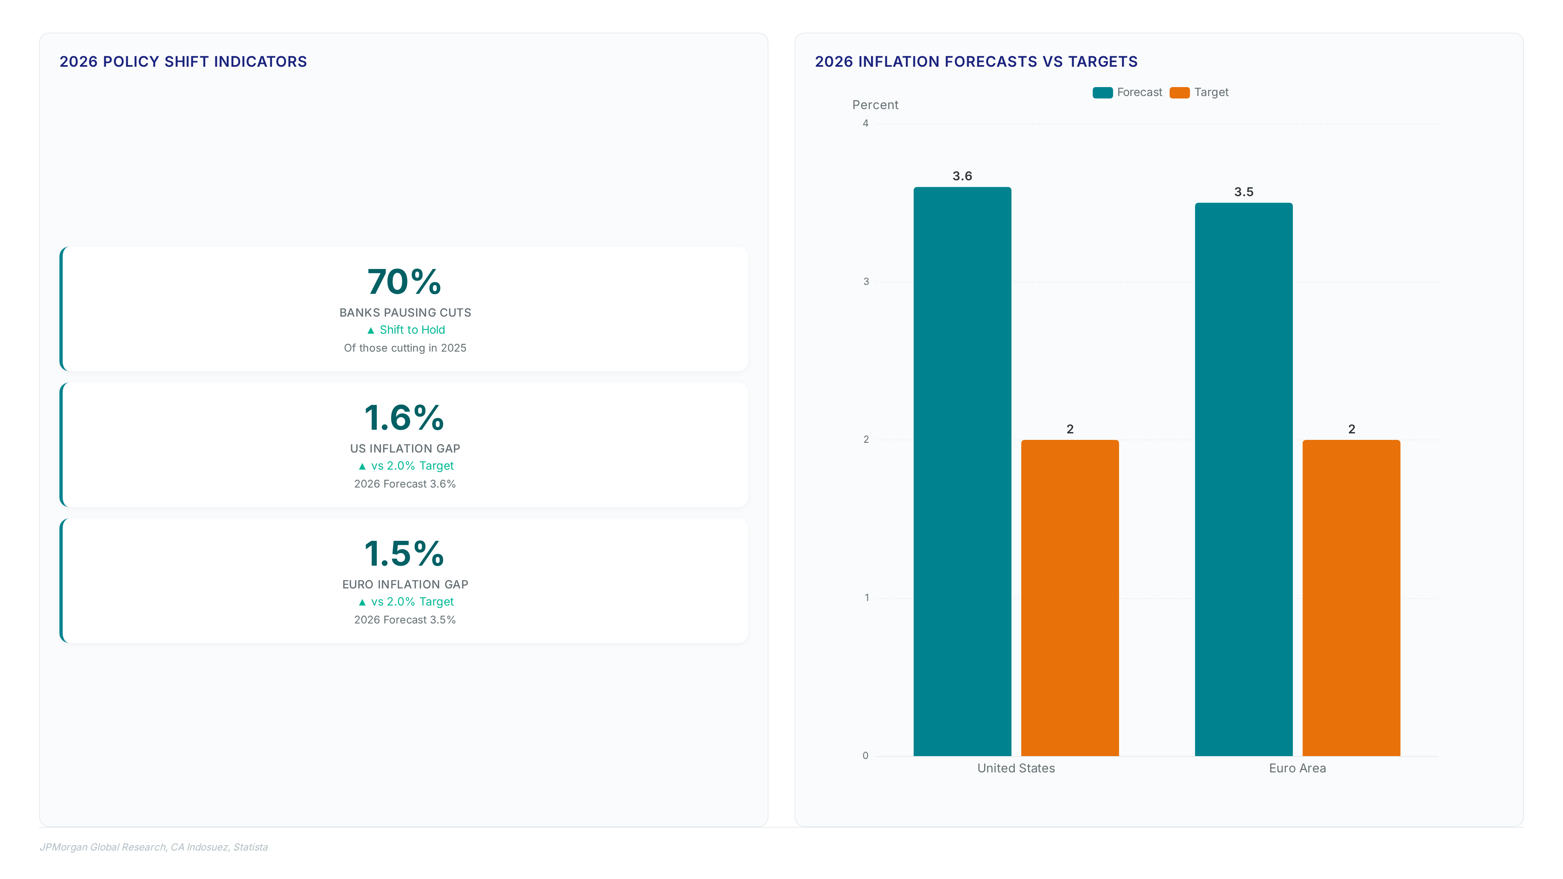Click the United States forecast bar (3.6)
Image resolution: width=1563 pixels, height=879 pixels.
click(962, 471)
